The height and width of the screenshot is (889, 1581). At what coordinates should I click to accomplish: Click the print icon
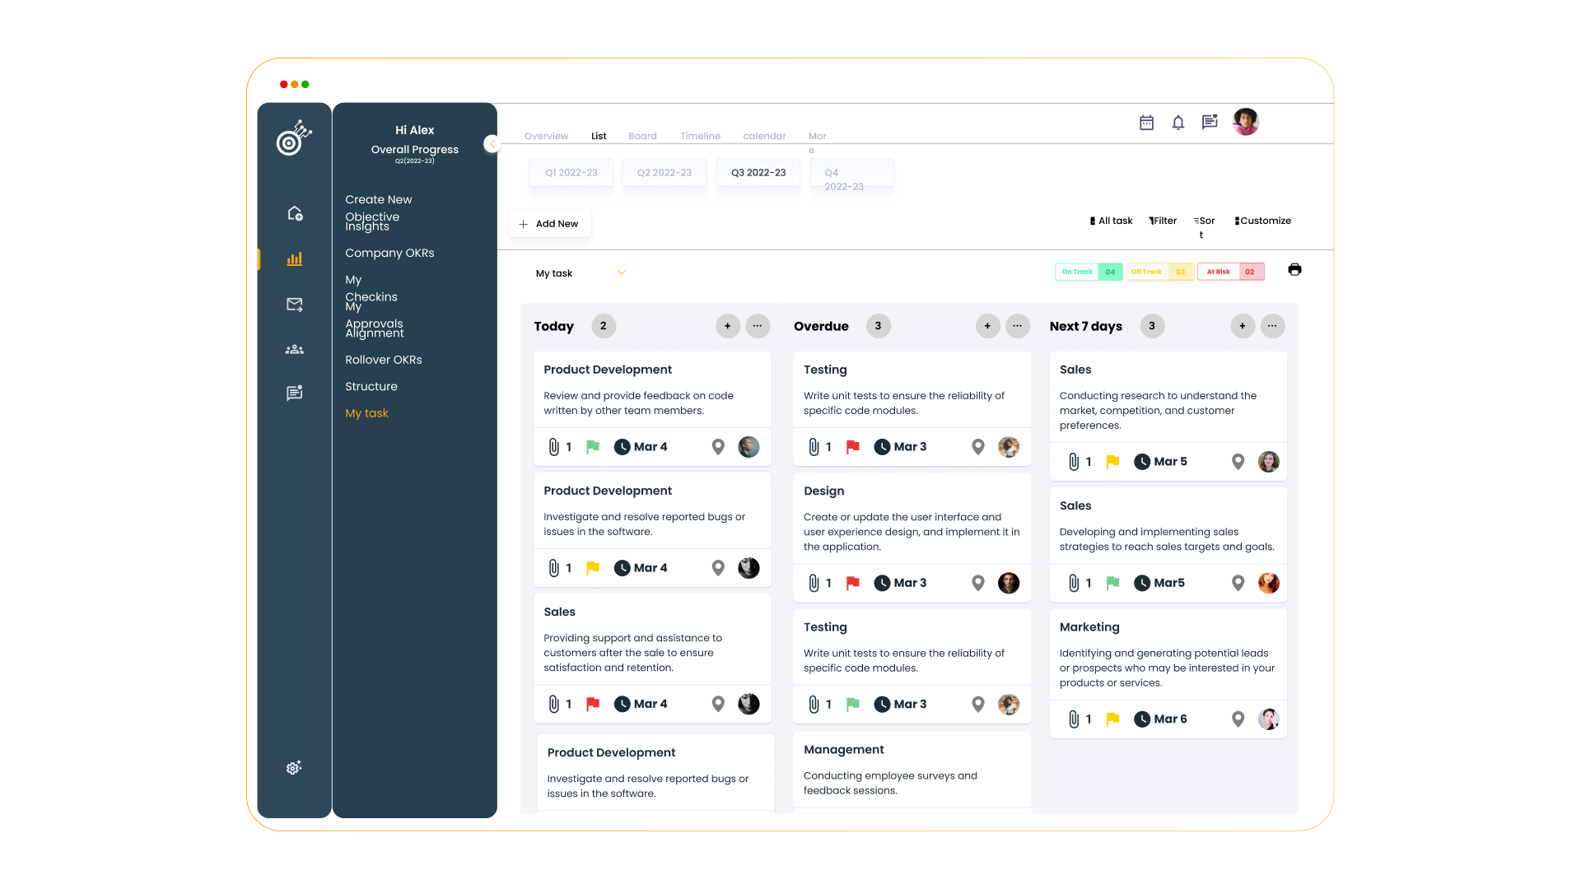[1294, 270]
